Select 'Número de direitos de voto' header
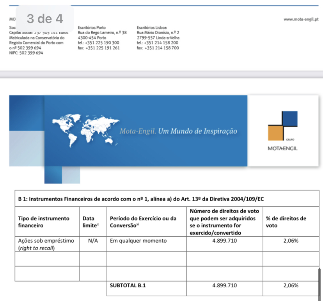Image resolution: width=323 pixels, height=301 pixels. (x=224, y=222)
